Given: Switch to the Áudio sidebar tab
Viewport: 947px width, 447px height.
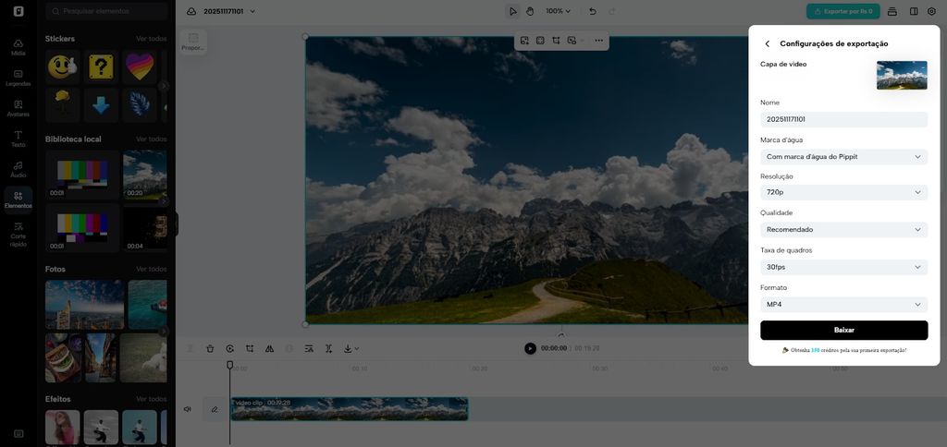Looking at the screenshot, I should point(18,169).
